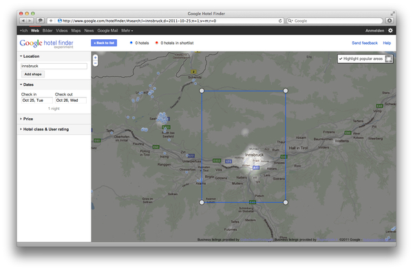This screenshot has height=270, width=413.
Task: Click the 1 night label
Action: point(54,109)
